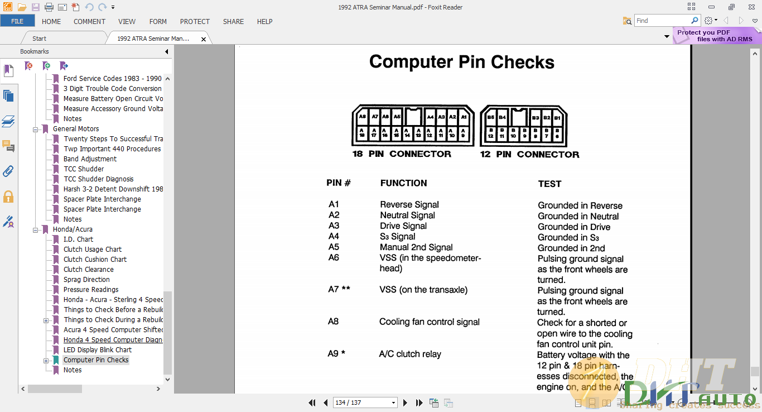
Task: Go to previous page button
Action: 326,403
